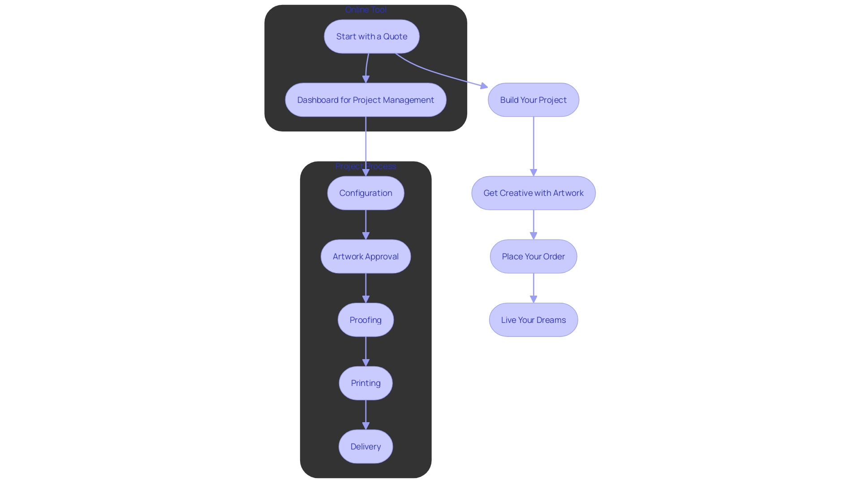The width and height of the screenshot is (860, 483).
Task: Collapse the Project Process flowchart group
Action: point(365,166)
